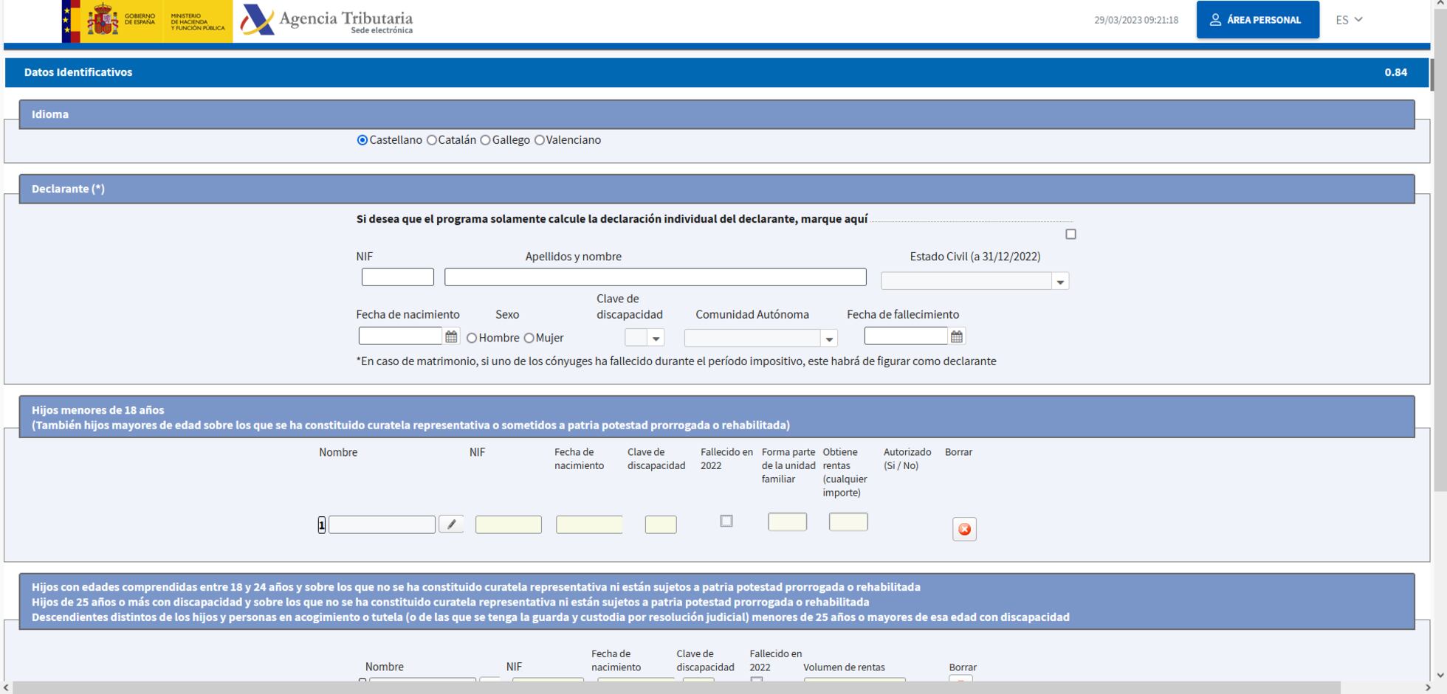Focus the Apellidos y nombre input field
Screen dimensions: 1447x694
coord(656,277)
